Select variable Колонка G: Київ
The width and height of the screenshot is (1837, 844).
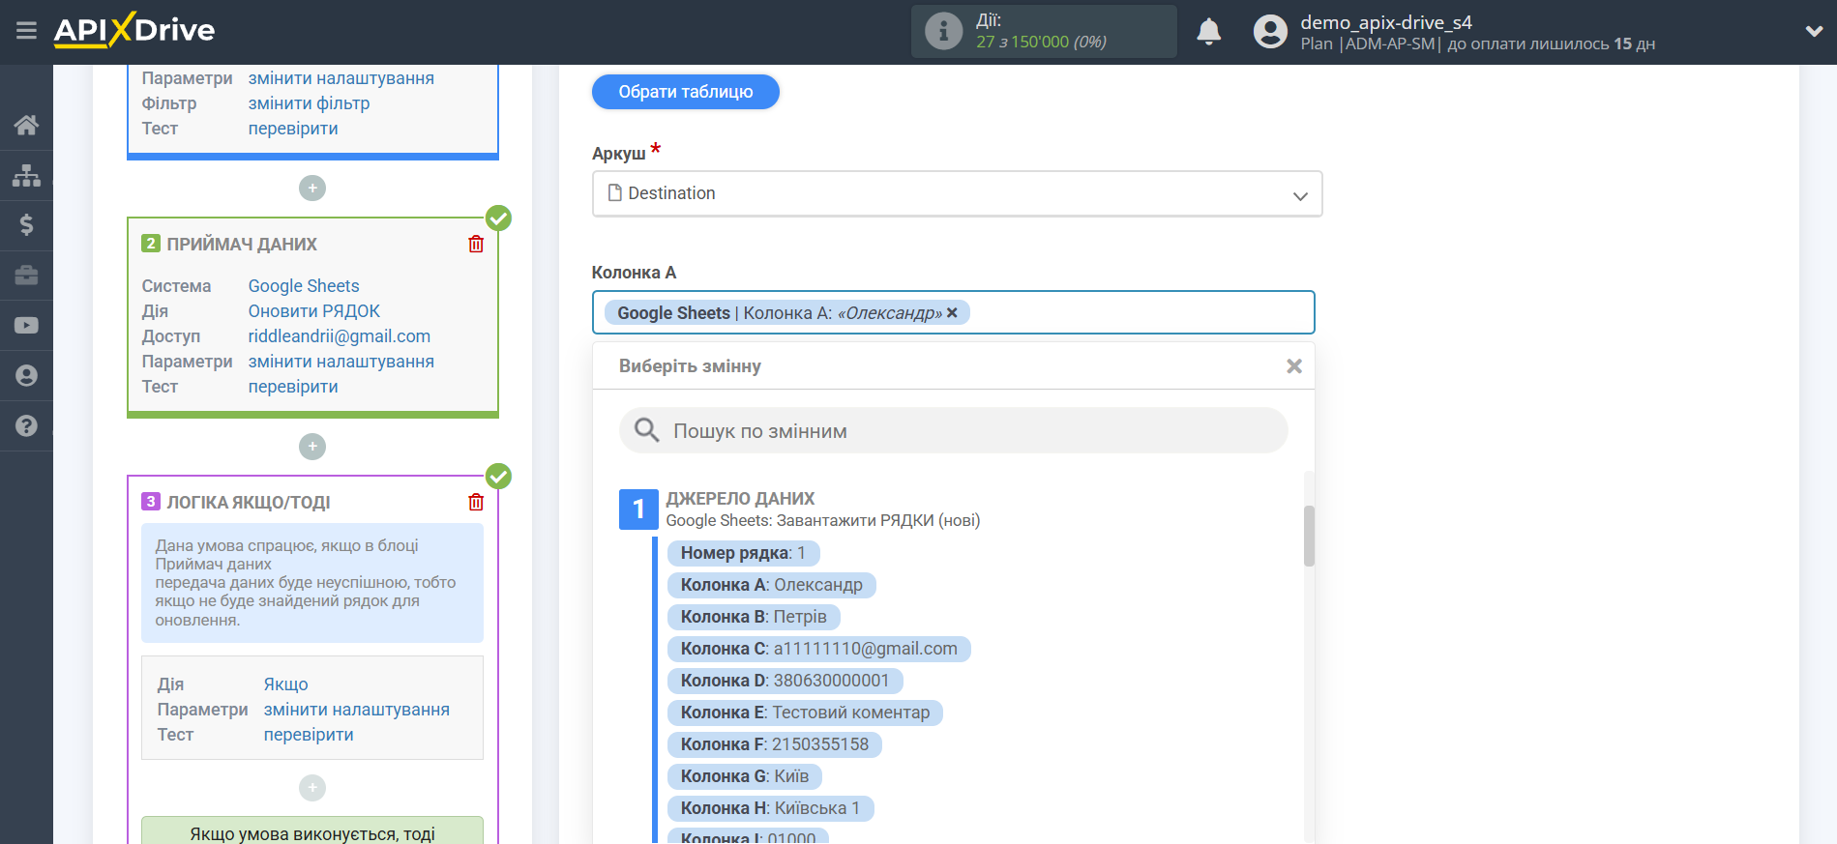point(745,776)
